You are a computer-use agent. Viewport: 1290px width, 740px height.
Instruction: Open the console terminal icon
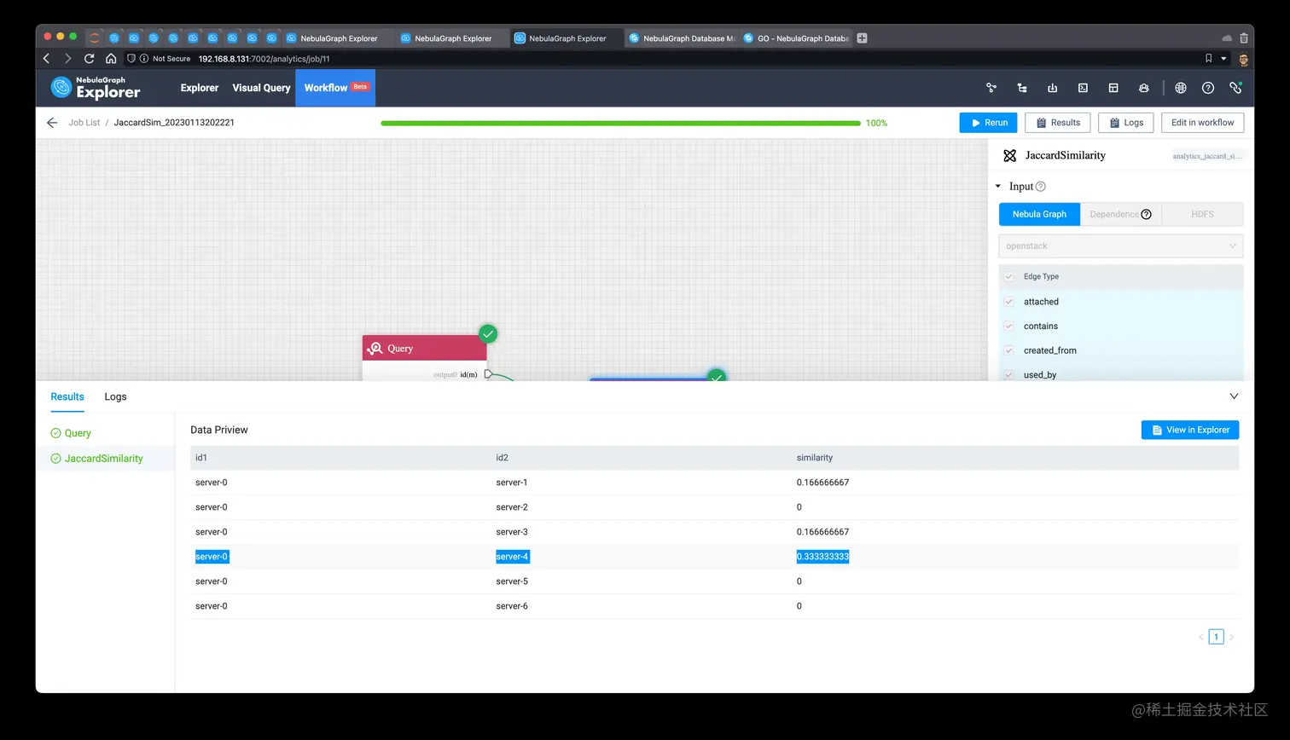coord(1083,88)
